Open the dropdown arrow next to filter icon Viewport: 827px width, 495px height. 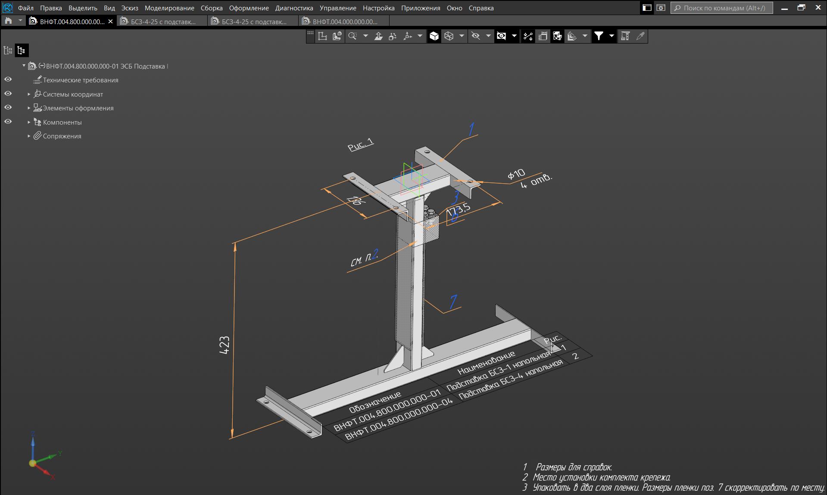611,36
